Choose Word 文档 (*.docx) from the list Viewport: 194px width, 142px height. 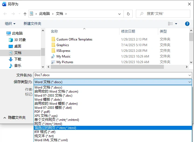(x=113, y=87)
